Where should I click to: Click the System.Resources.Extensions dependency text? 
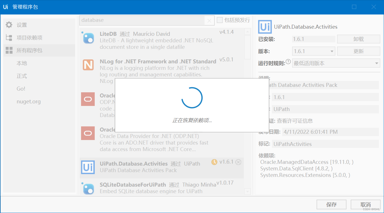[305, 175]
